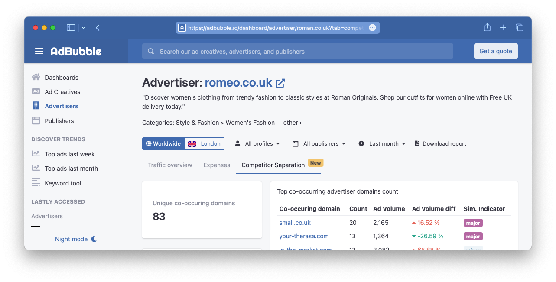Viewport: 556px width, 282px height.
Task: Toggle Night mode
Action: click(x=76, y=239)
